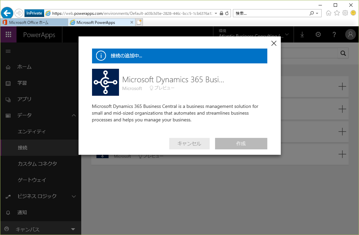Click the first plus icon in connector list
Viewport: 359px width, 235px height.
pyautogui.click(x=342, y=86)
